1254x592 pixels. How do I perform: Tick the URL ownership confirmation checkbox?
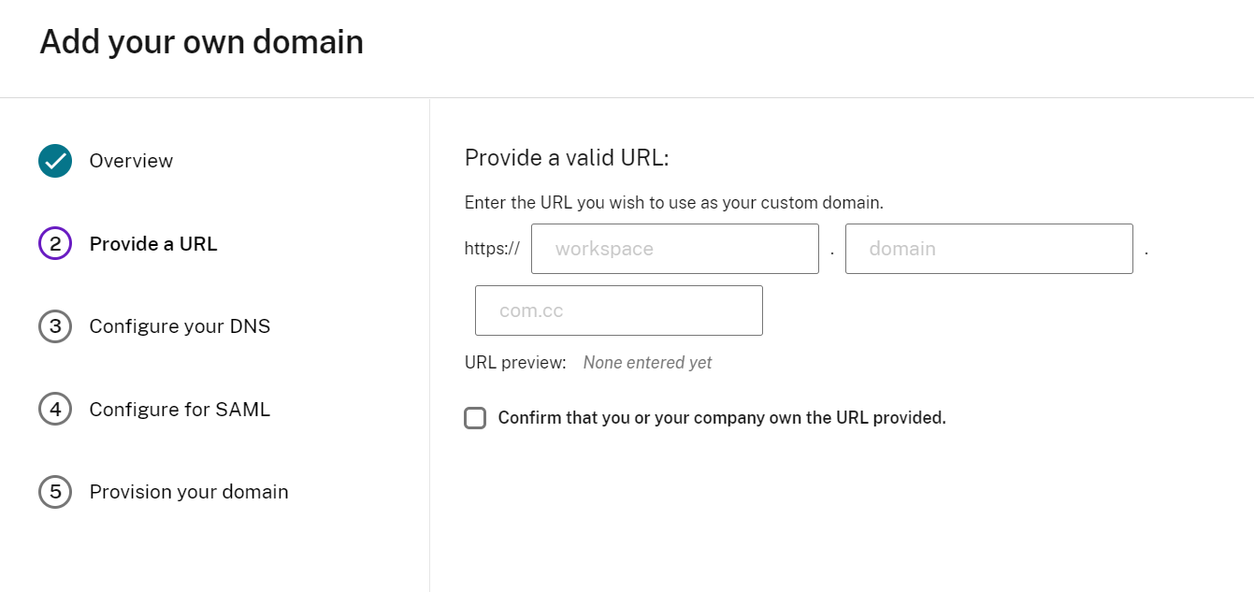click(475, 418)
